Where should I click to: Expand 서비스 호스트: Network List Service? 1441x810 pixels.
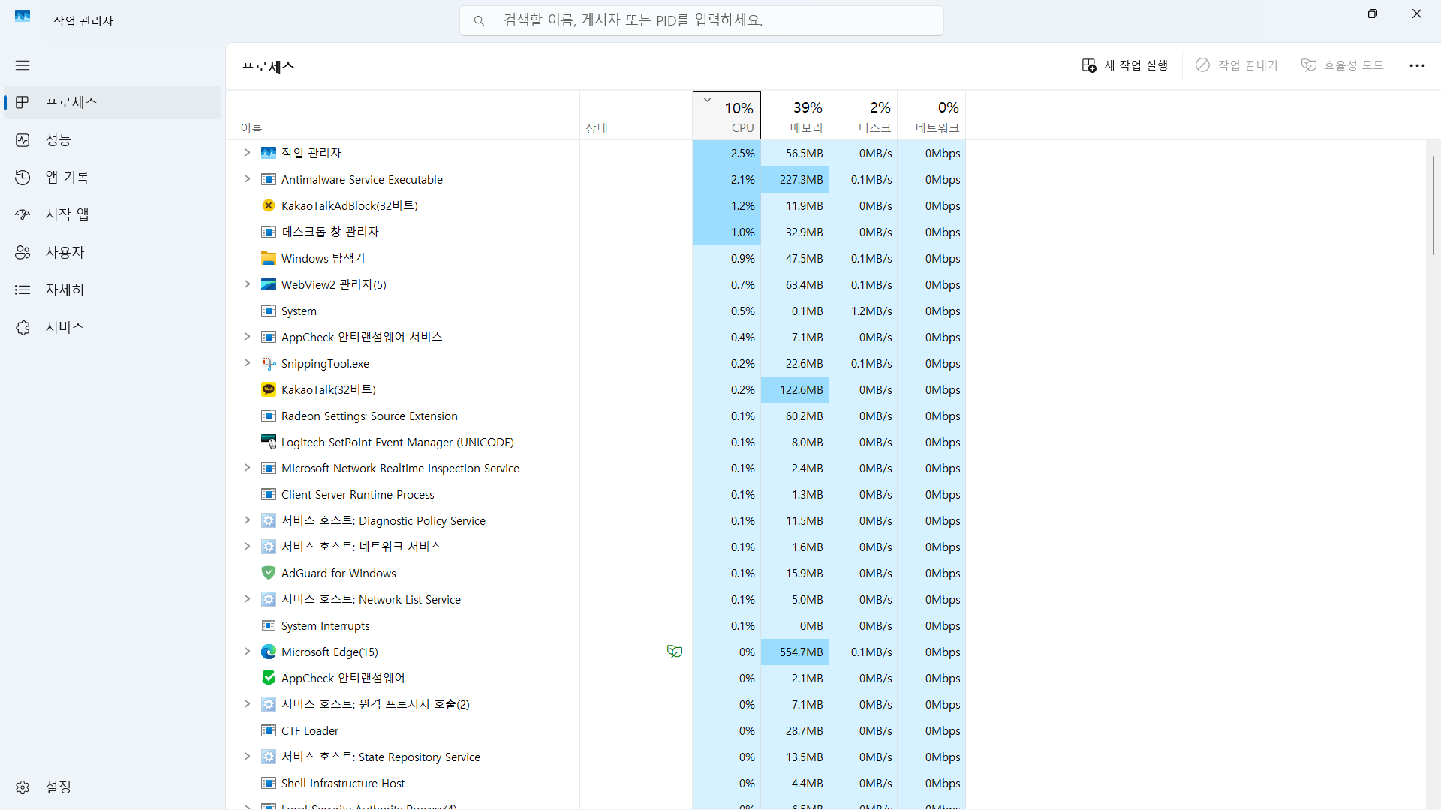(247, 599)
